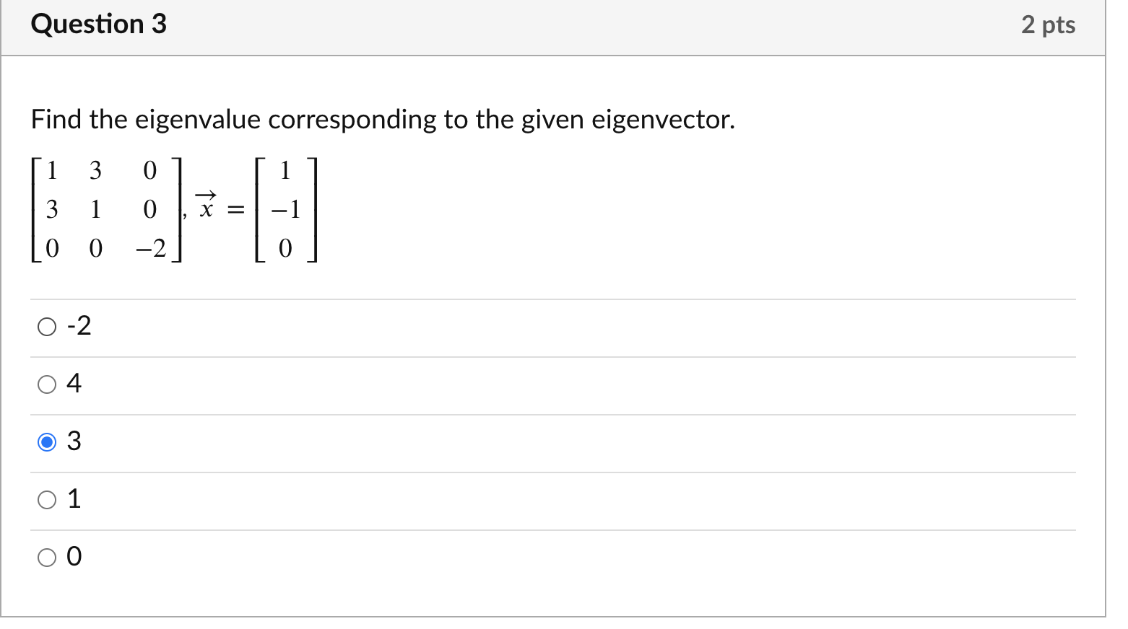Click the matrix displayed in the question

(105, 209)
